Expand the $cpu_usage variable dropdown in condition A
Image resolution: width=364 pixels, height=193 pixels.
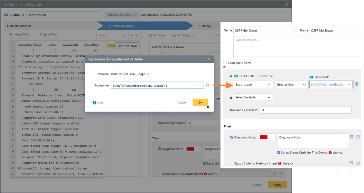point(253,85)
